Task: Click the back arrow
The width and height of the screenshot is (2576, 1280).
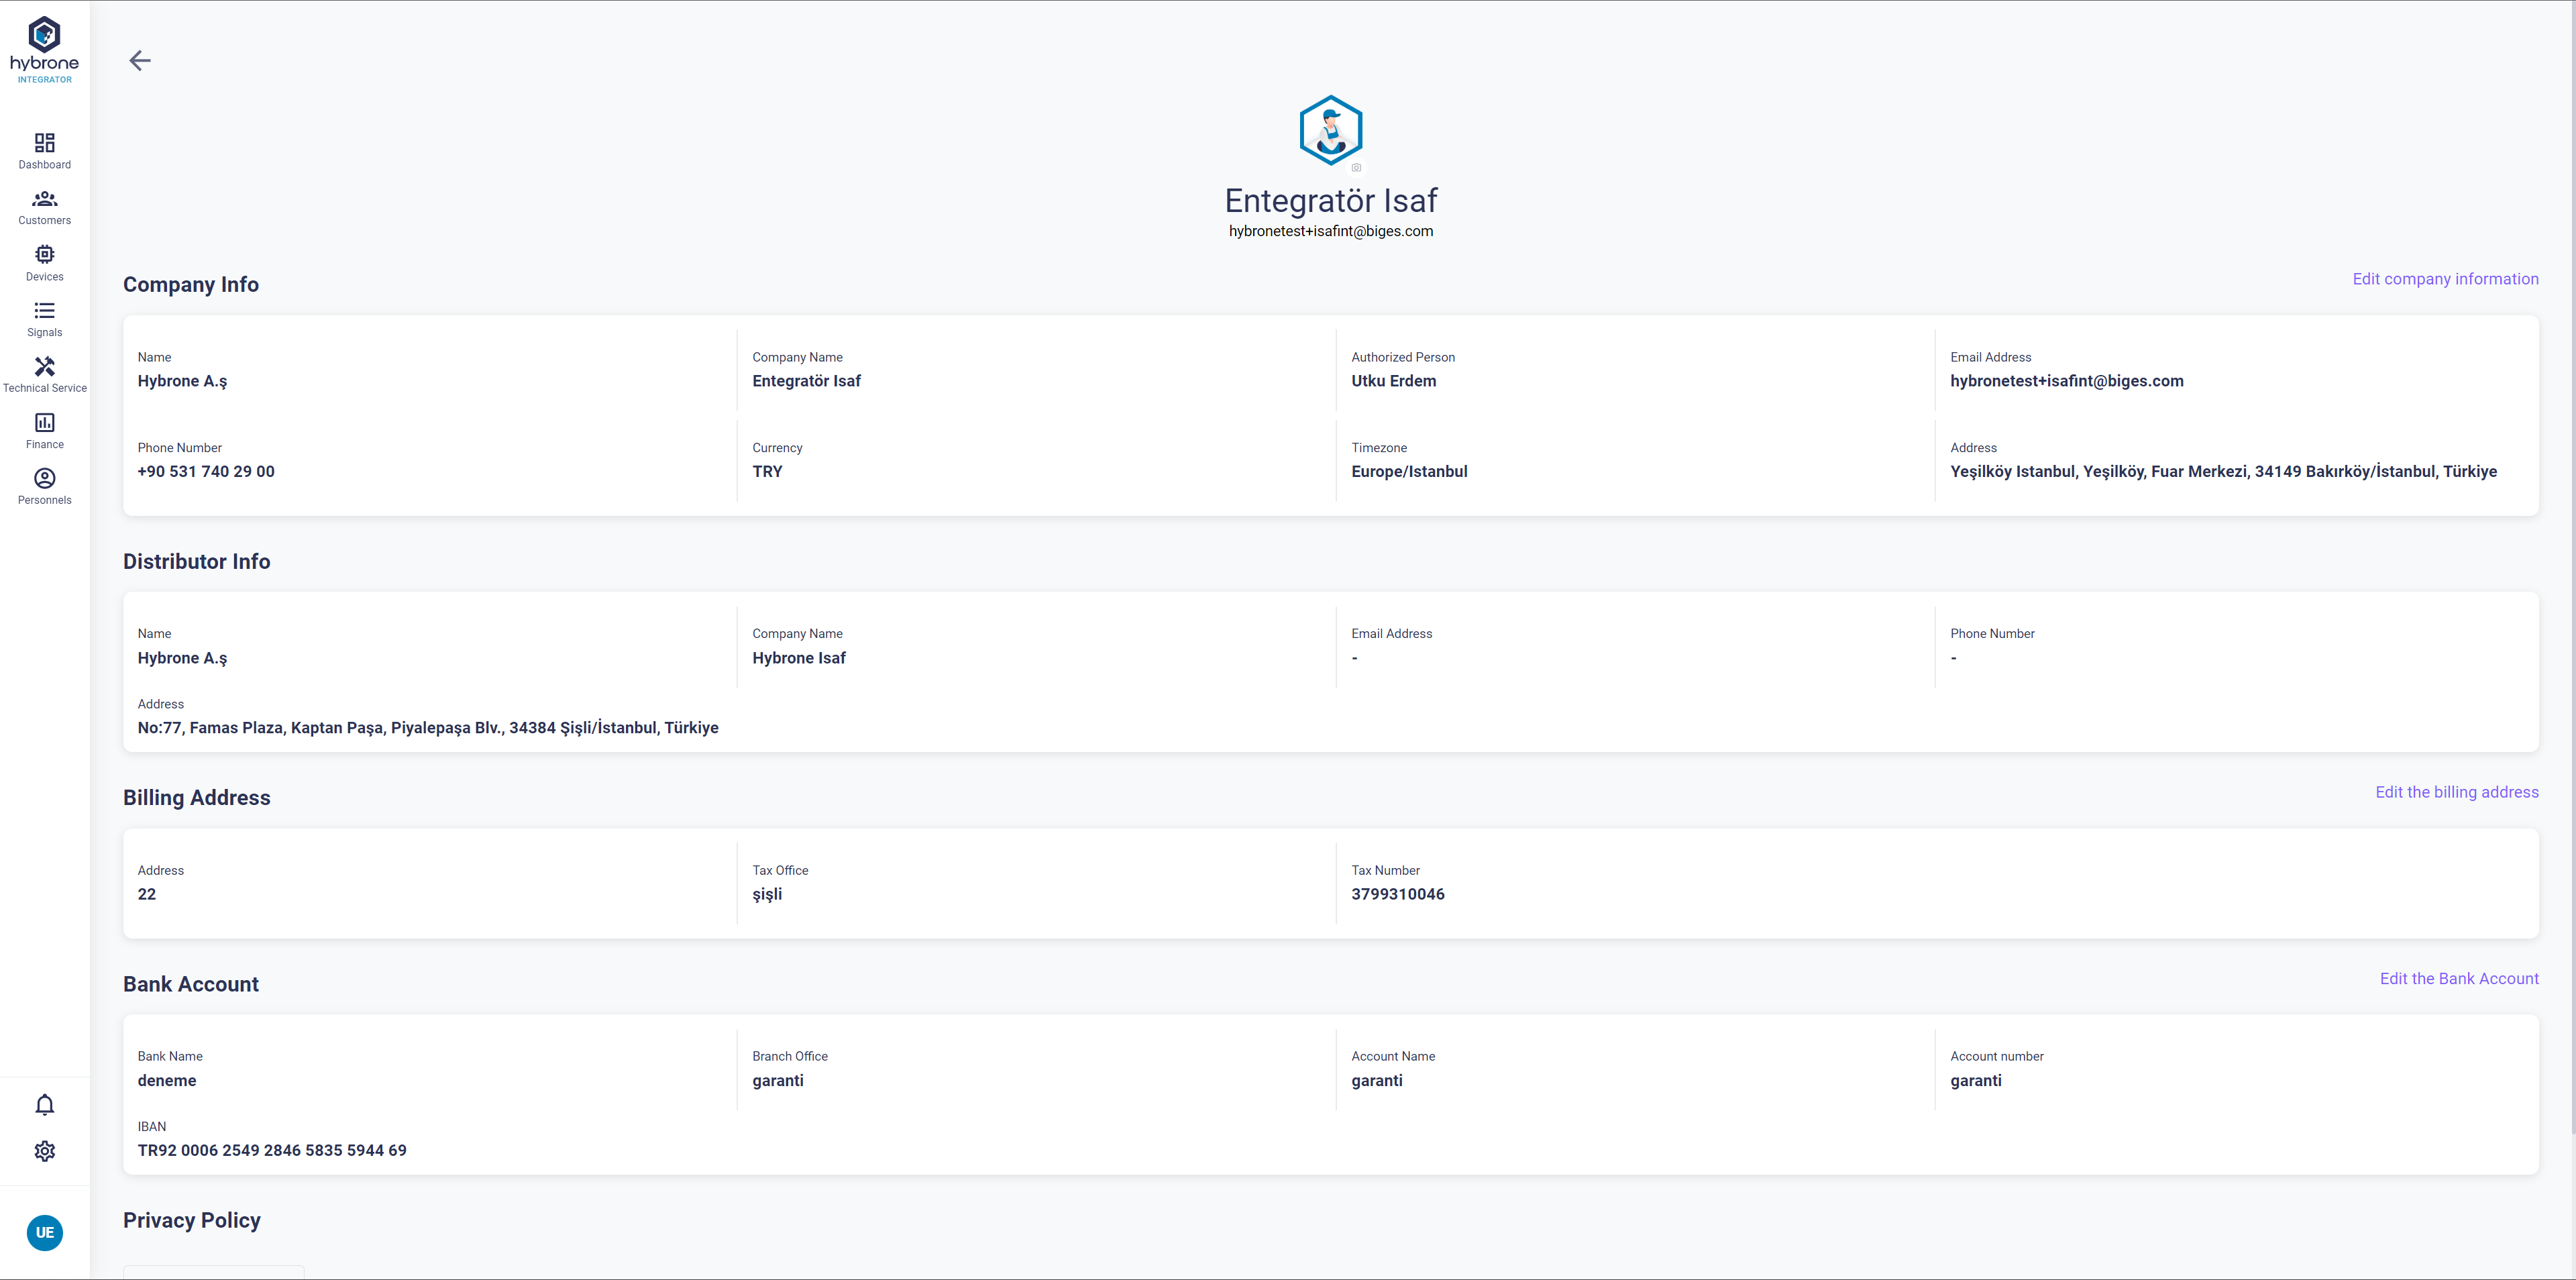Action: pyautogui.click(x=140, y=61)
